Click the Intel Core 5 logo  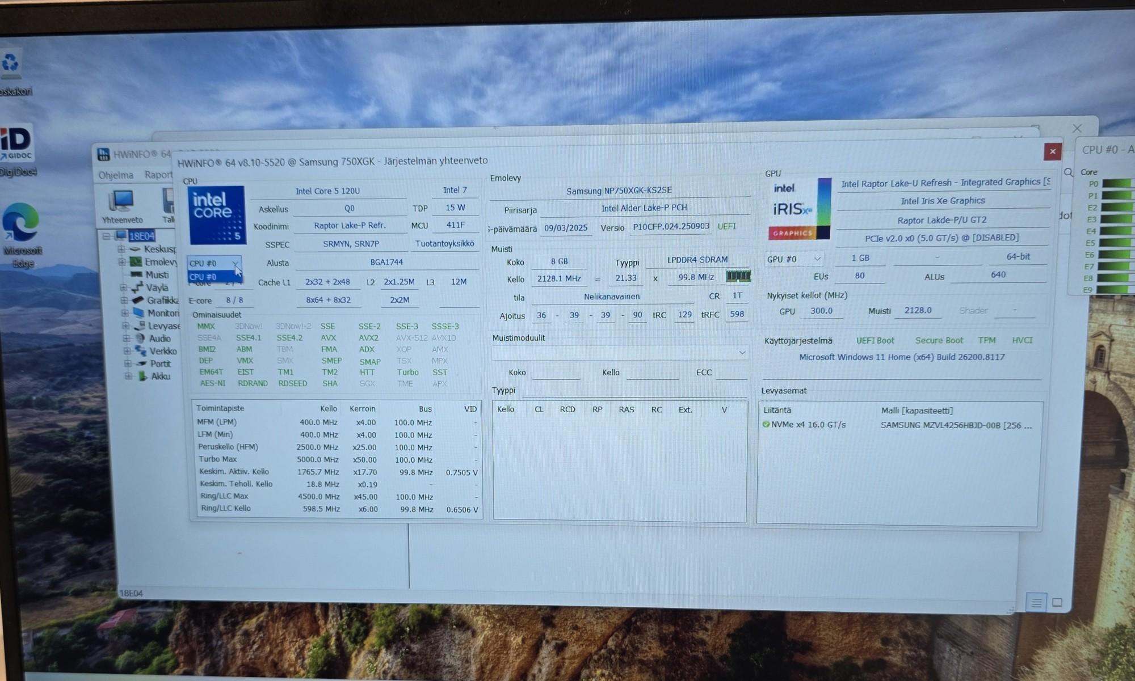217,215
